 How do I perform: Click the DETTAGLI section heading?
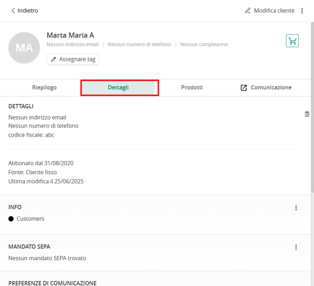tap(21, 106)
